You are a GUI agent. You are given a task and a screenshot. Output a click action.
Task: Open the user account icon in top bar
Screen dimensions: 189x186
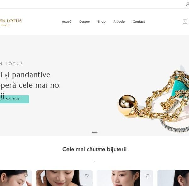(187, 4)
